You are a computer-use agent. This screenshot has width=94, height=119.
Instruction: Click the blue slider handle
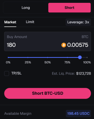80,57
